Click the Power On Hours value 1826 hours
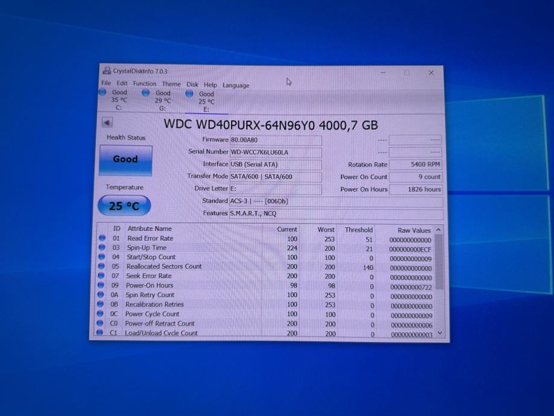This screenshot has width=554, height=416. pyautogui.click(x=415, y=189)
